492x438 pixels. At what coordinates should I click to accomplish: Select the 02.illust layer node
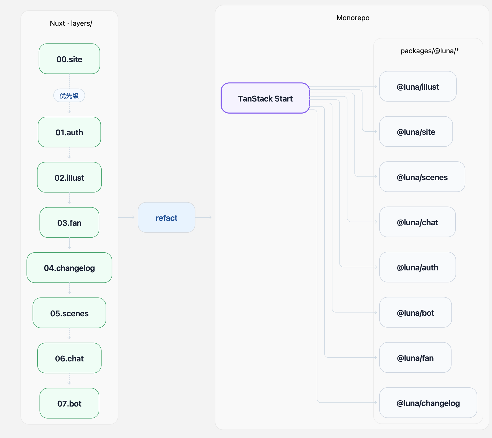tap(69, 177)
